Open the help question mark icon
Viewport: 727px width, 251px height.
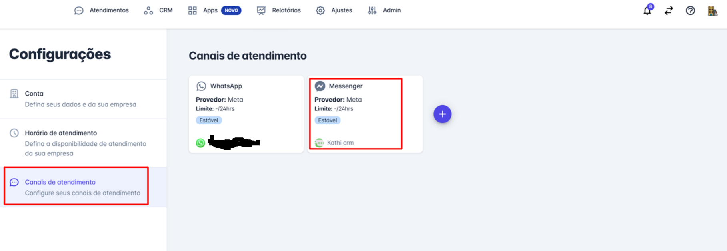[x=690, y=10]
